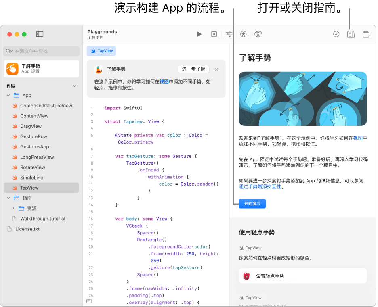
Task: Select the App folder
Action: click(23, 95)
